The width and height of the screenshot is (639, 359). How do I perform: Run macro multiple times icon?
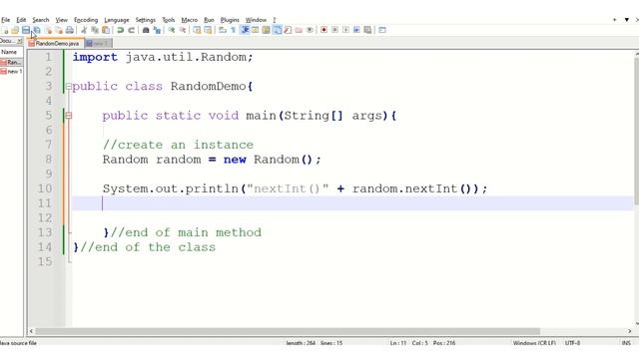[x=356, y=30]
